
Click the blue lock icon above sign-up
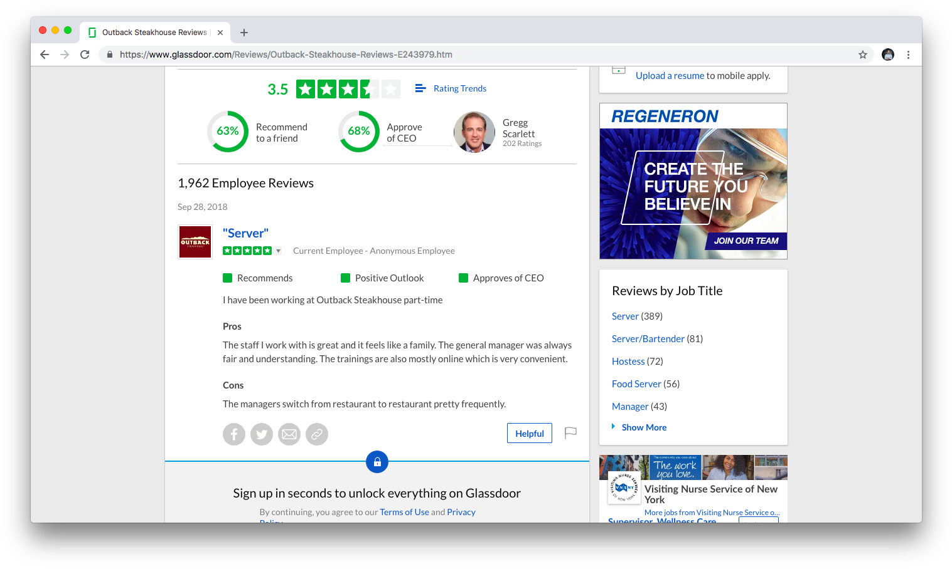coord(377,462)
